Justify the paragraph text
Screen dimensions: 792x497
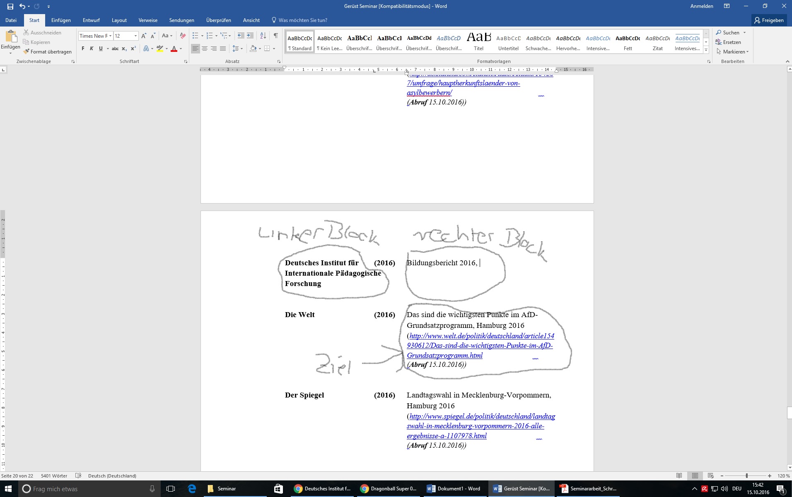[223, 48]
